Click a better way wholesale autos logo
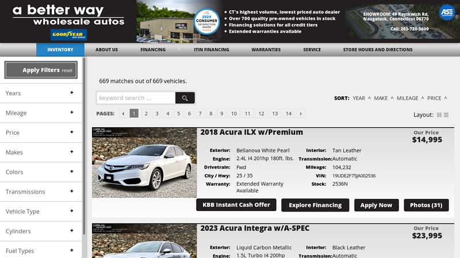 coord(68,15)
